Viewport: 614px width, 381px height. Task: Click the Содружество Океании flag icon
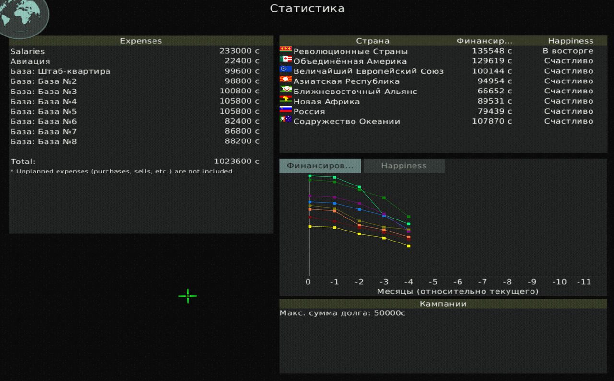(x=286, y=119)
